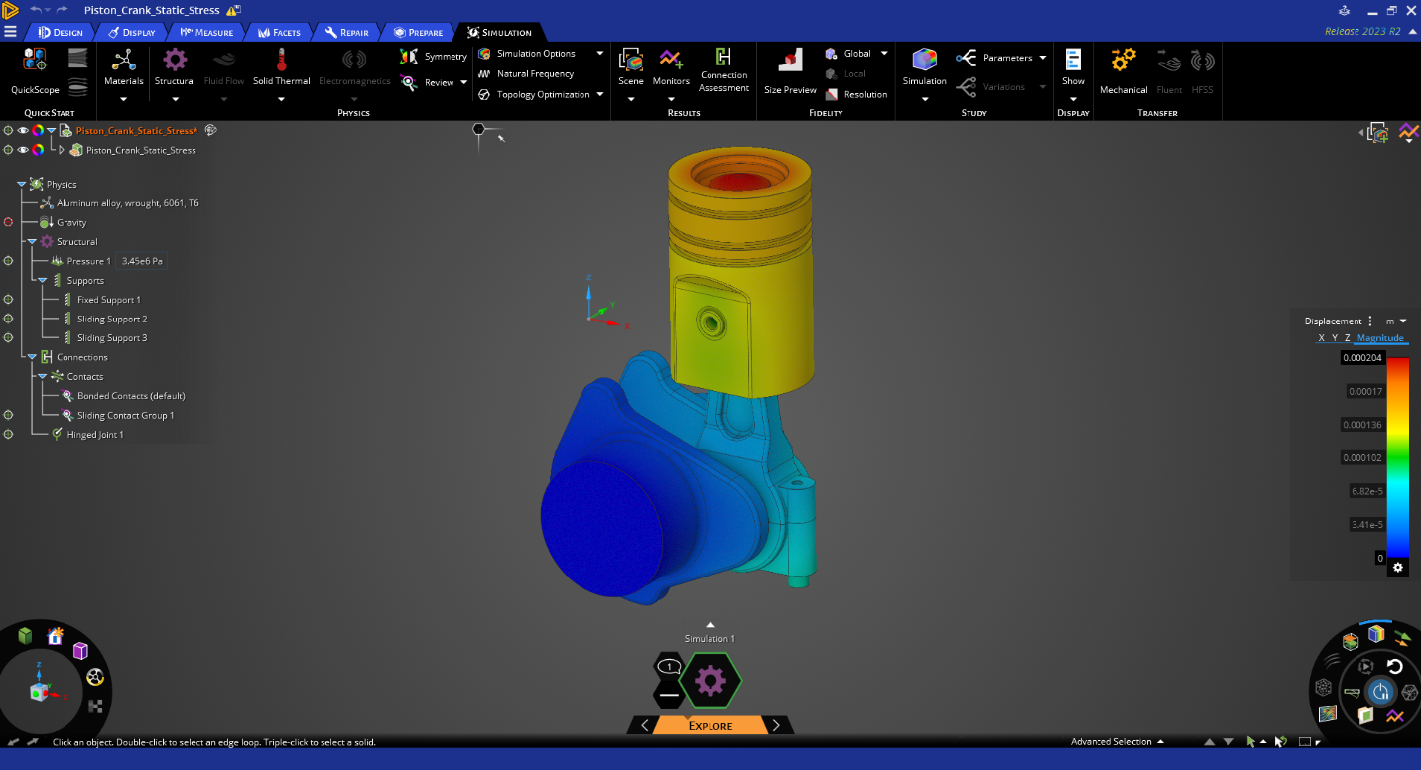Click the Monitors icon
Viewport: 1421px width, 770px height.
coord(671,60)
